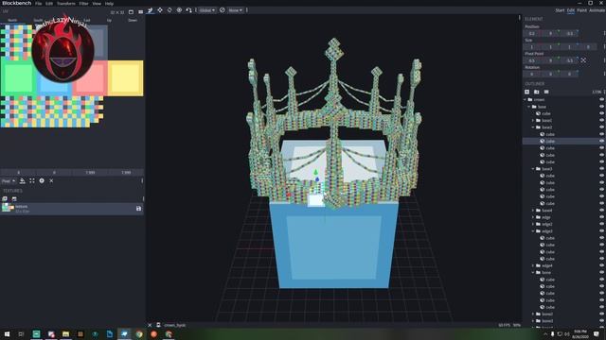Click the maximize UV icon
This screenshot has width=606, height=340.
(x=32, y=180)
